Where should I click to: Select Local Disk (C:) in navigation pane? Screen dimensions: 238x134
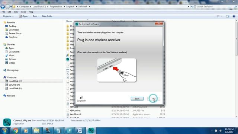coord(15,81)
